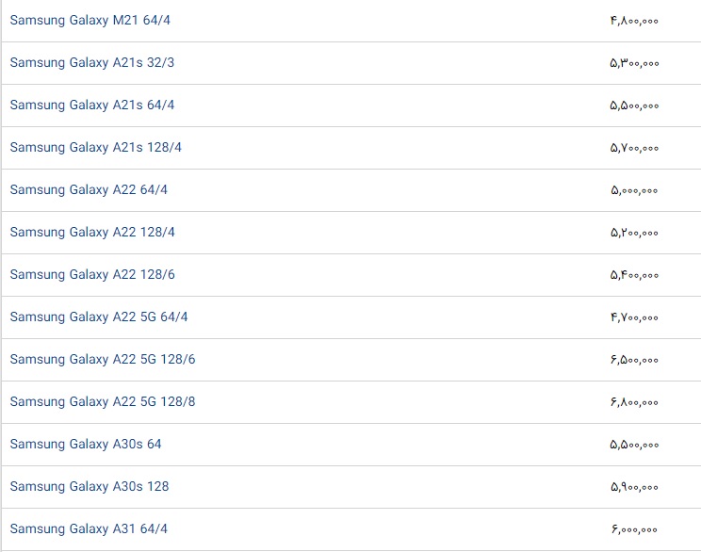Select the Galaxy A30s 128 price value
This screenshot has height=552, width=701.
click(634, 487)
